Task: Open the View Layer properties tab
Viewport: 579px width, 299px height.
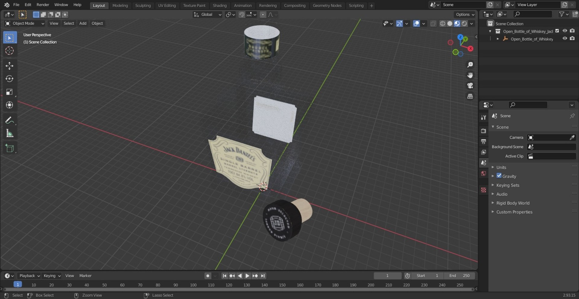Action: [x=484, y=152]
